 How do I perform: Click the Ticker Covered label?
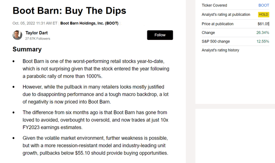click(x=214, y=5)
